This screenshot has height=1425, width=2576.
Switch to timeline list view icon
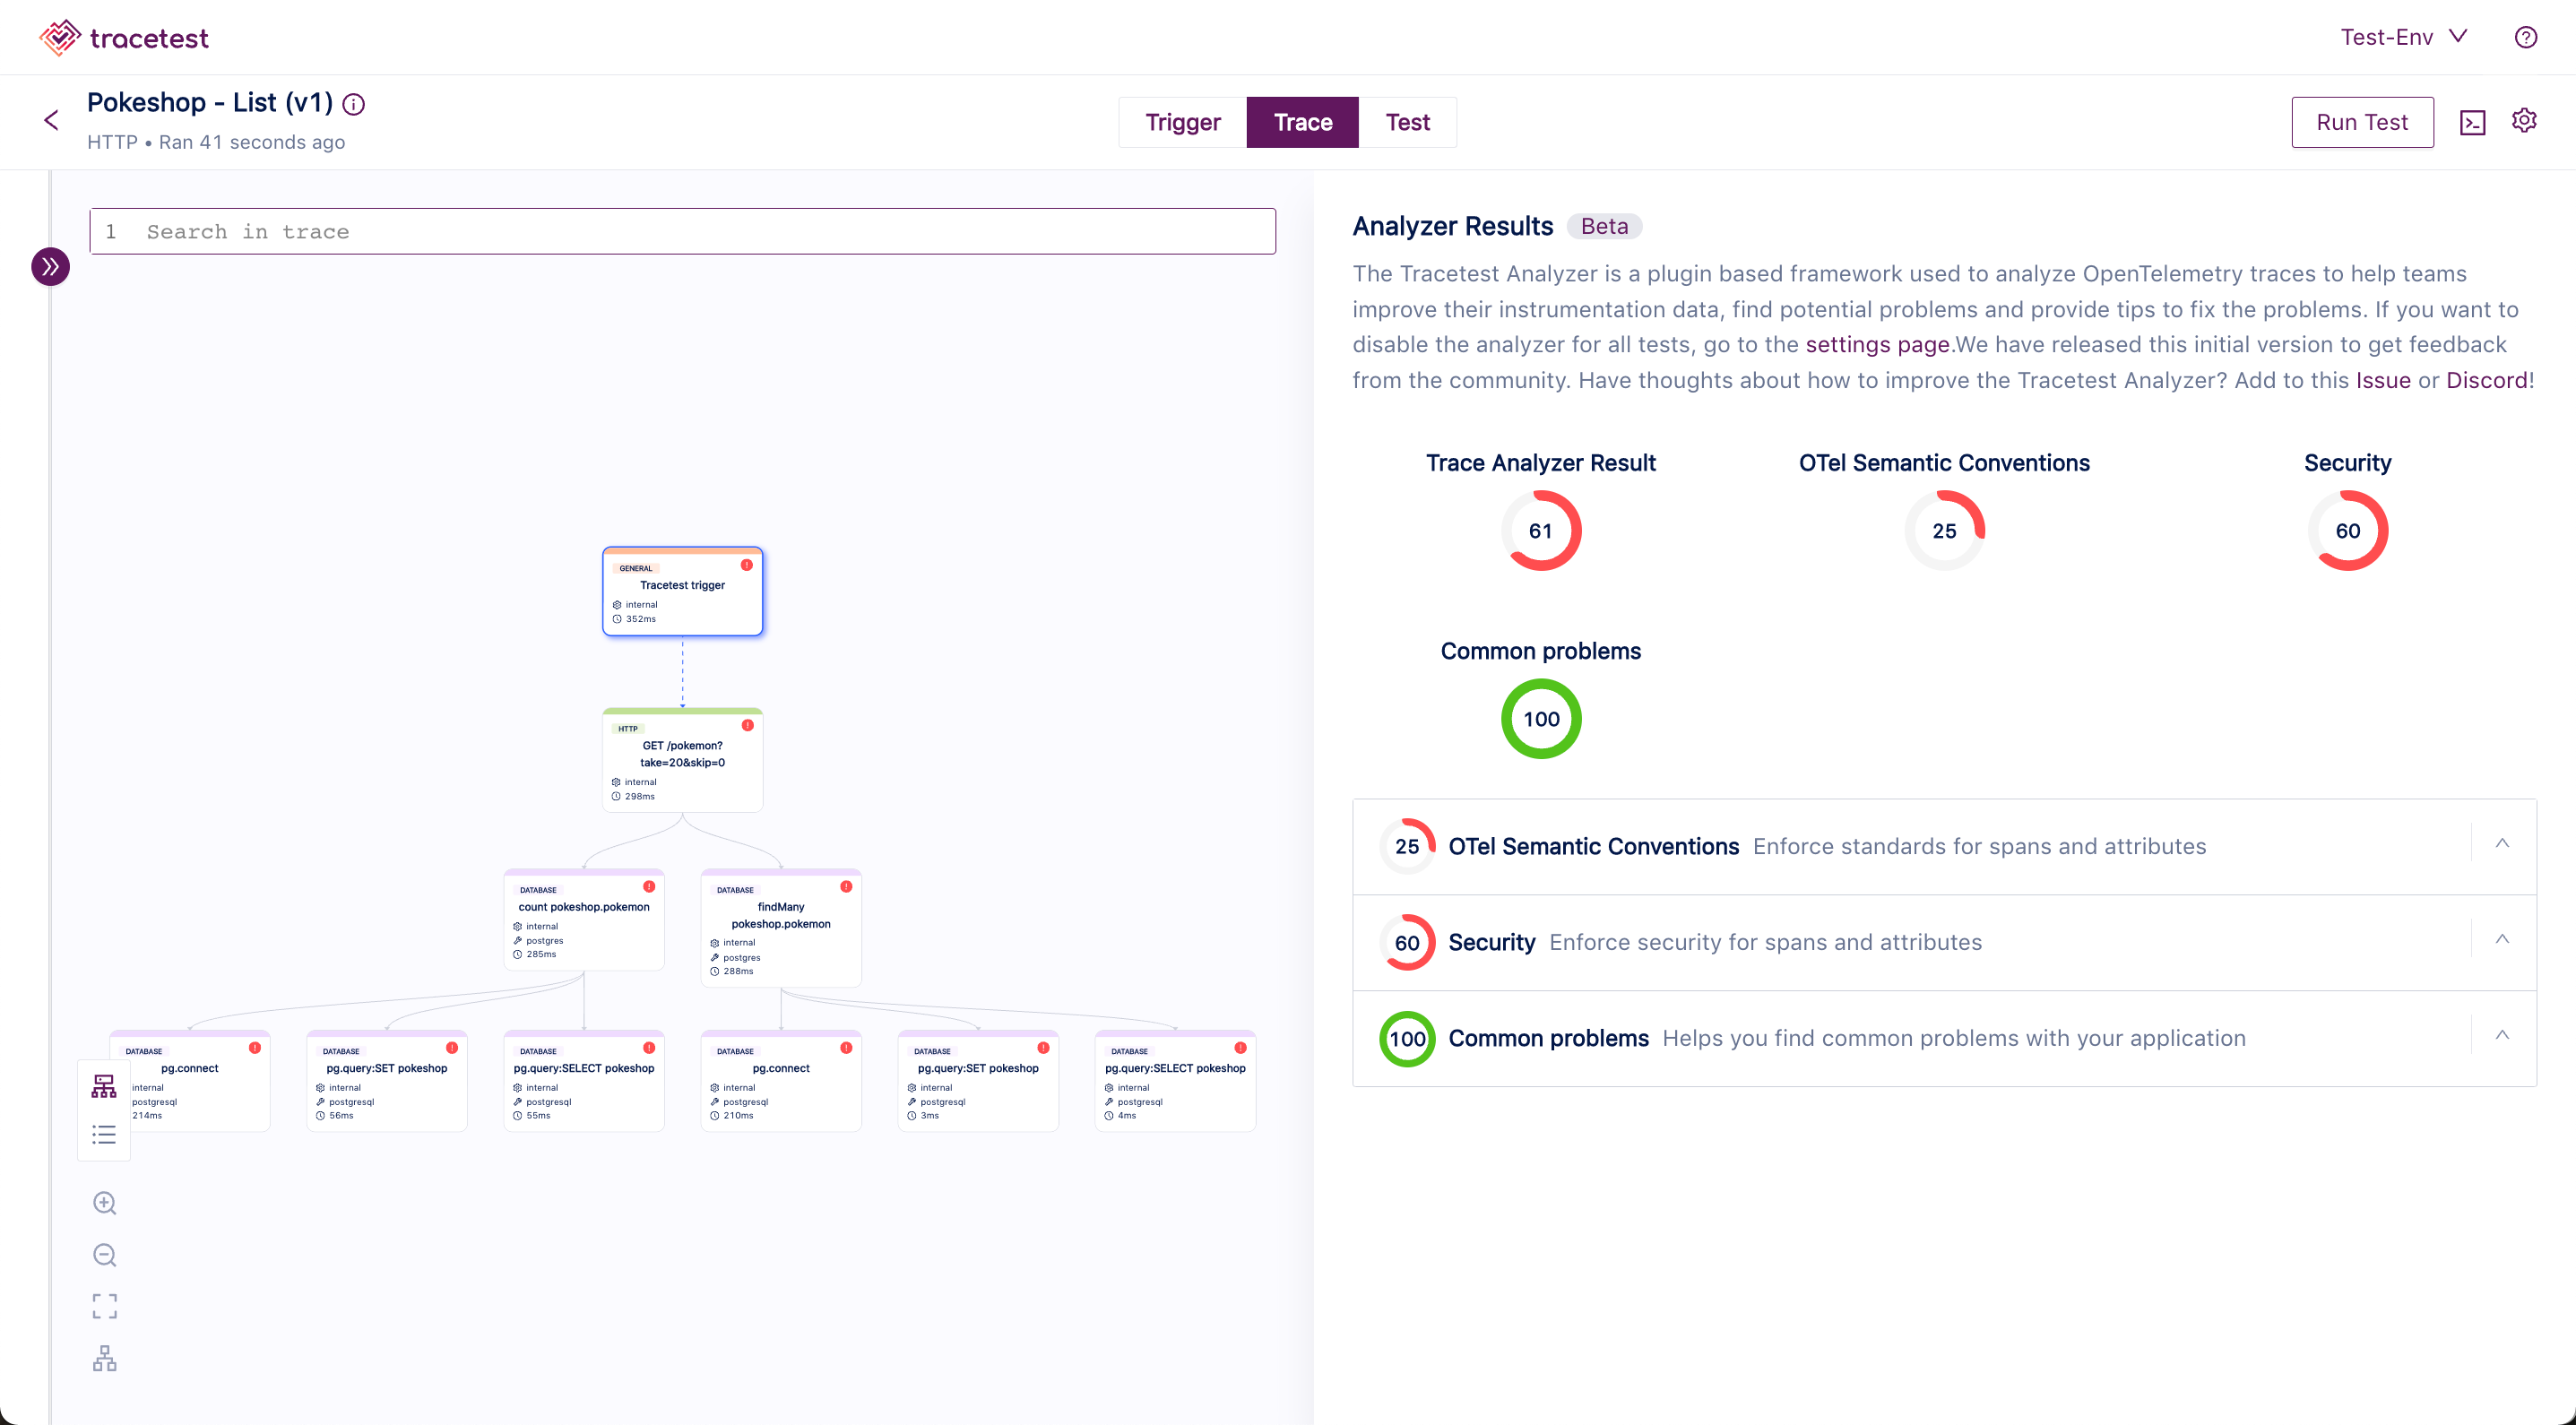coord(104,1135)
